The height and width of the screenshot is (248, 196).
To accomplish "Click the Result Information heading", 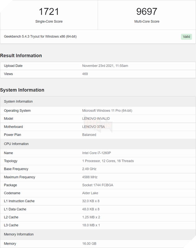I will pyautogui.click(x=21, y=56).
